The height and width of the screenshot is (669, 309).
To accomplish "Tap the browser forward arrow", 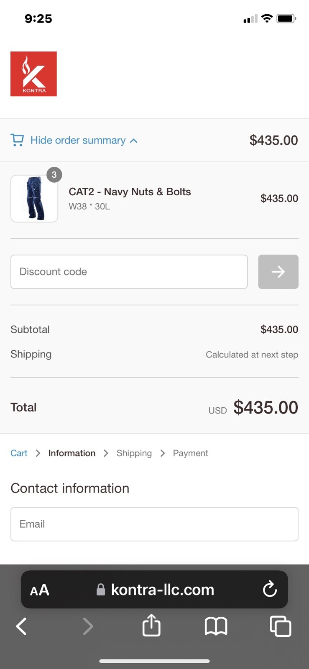I will coord(88,626).
